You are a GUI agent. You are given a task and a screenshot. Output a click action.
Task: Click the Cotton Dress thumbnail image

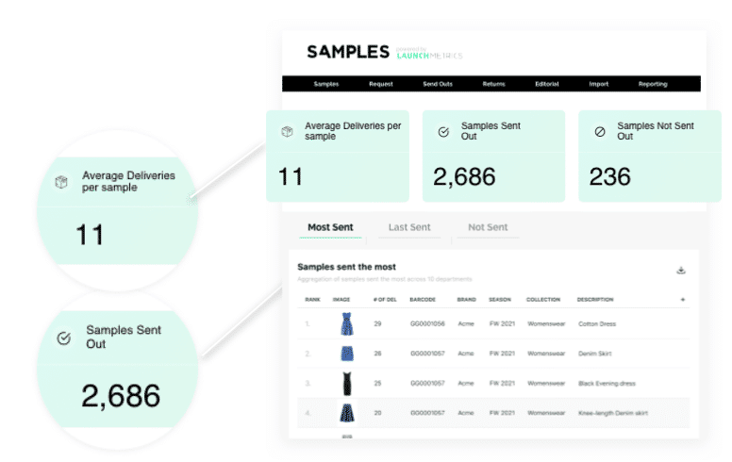click(x=347, y=325)
